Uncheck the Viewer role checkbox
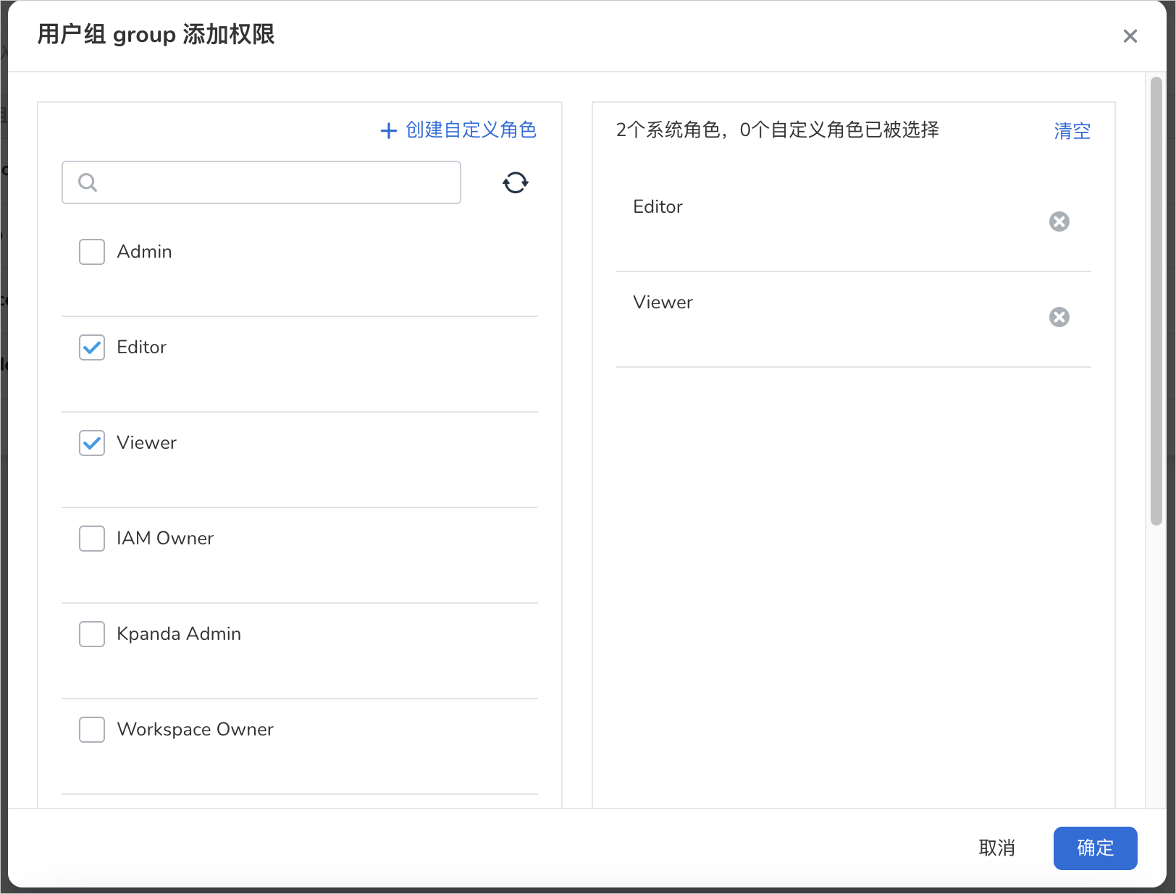The width and height of the screenshot is (1176, 894). [x=92, y=443]
